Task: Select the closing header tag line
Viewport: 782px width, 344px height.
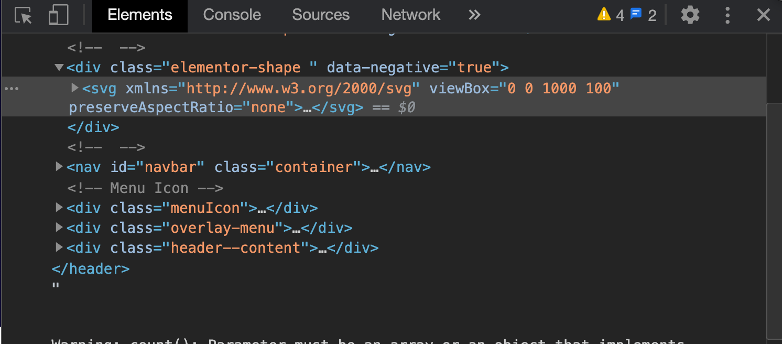Action: click(90, 269)
